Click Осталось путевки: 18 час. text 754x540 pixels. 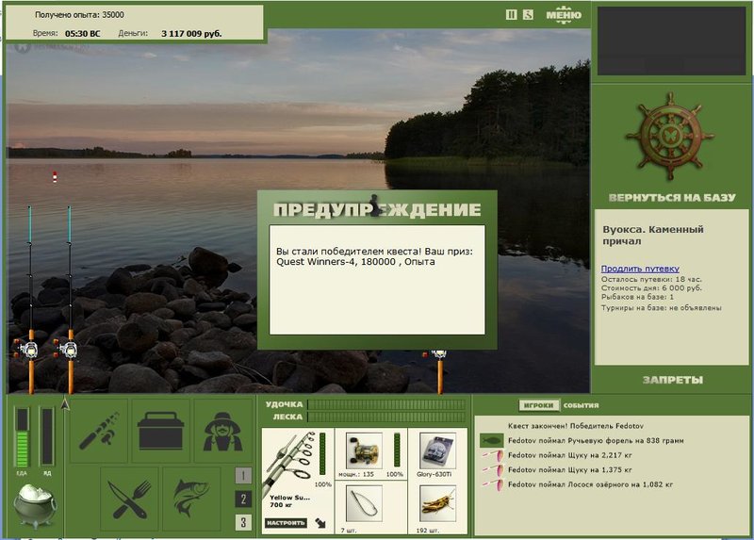[651, 279]
